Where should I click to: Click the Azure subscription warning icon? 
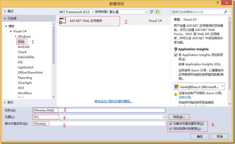coord(176,94)
